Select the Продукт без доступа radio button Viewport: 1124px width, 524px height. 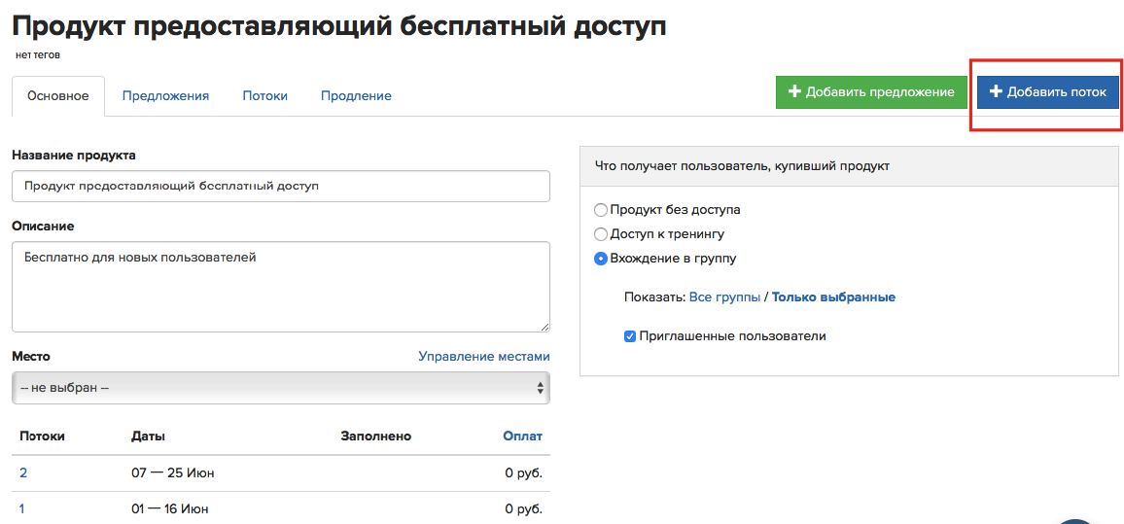click(x=601, y=210)
